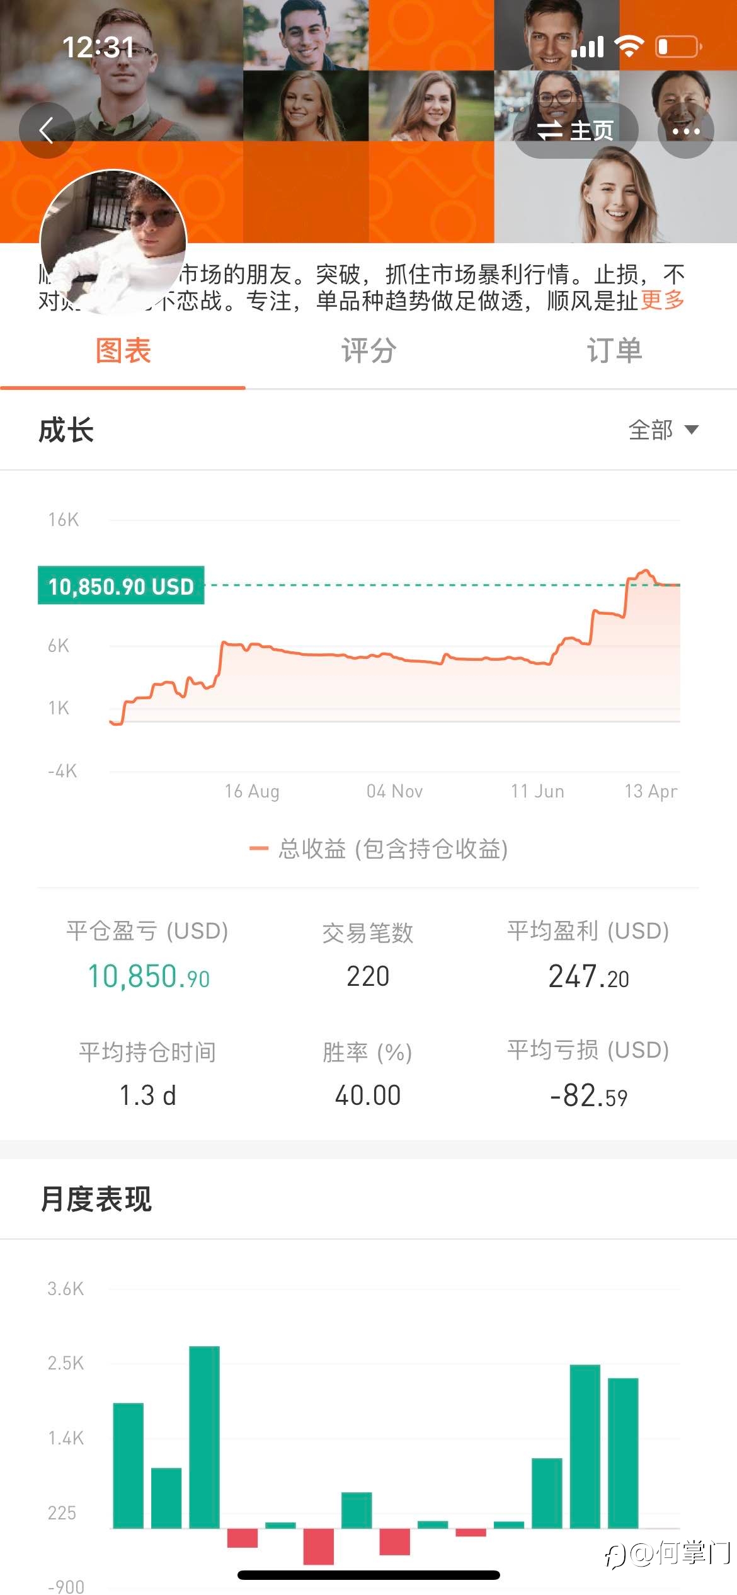Tap the 平仓盈亏 value 10,850.90

[148, 976]
